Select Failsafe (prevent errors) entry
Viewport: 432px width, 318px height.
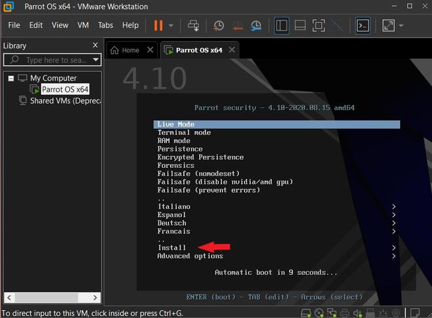point(209,190)
